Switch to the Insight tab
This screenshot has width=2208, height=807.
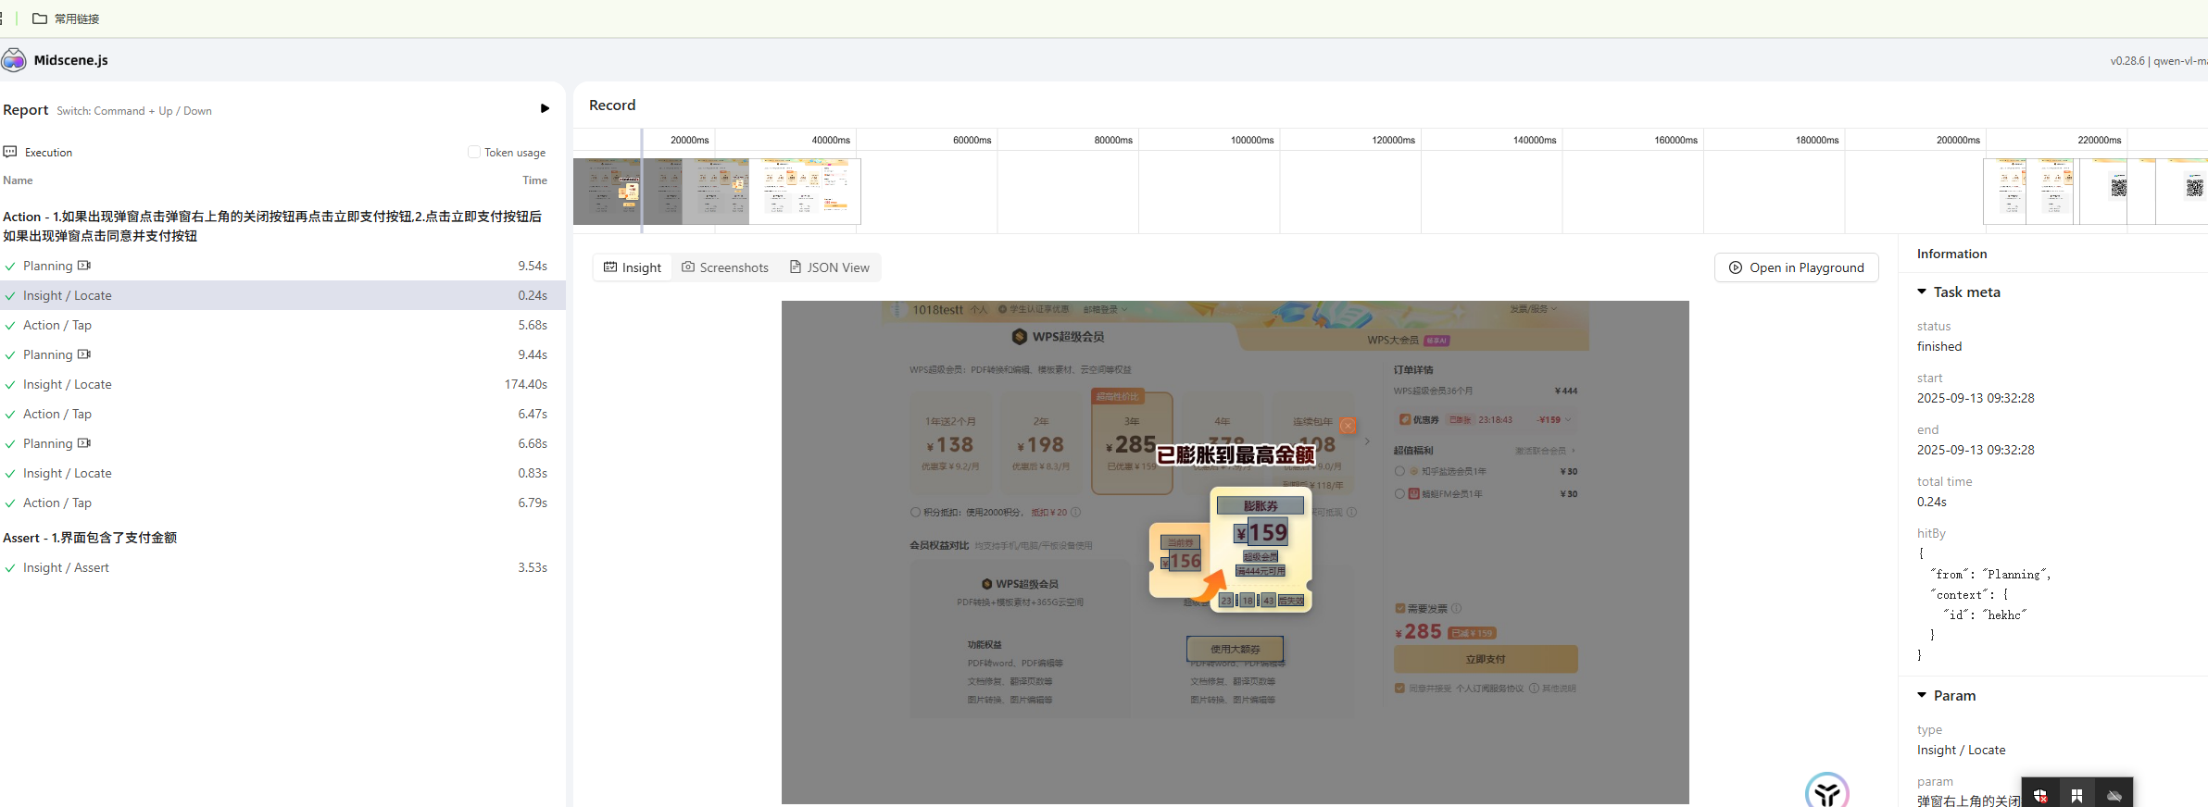point(633,267)
